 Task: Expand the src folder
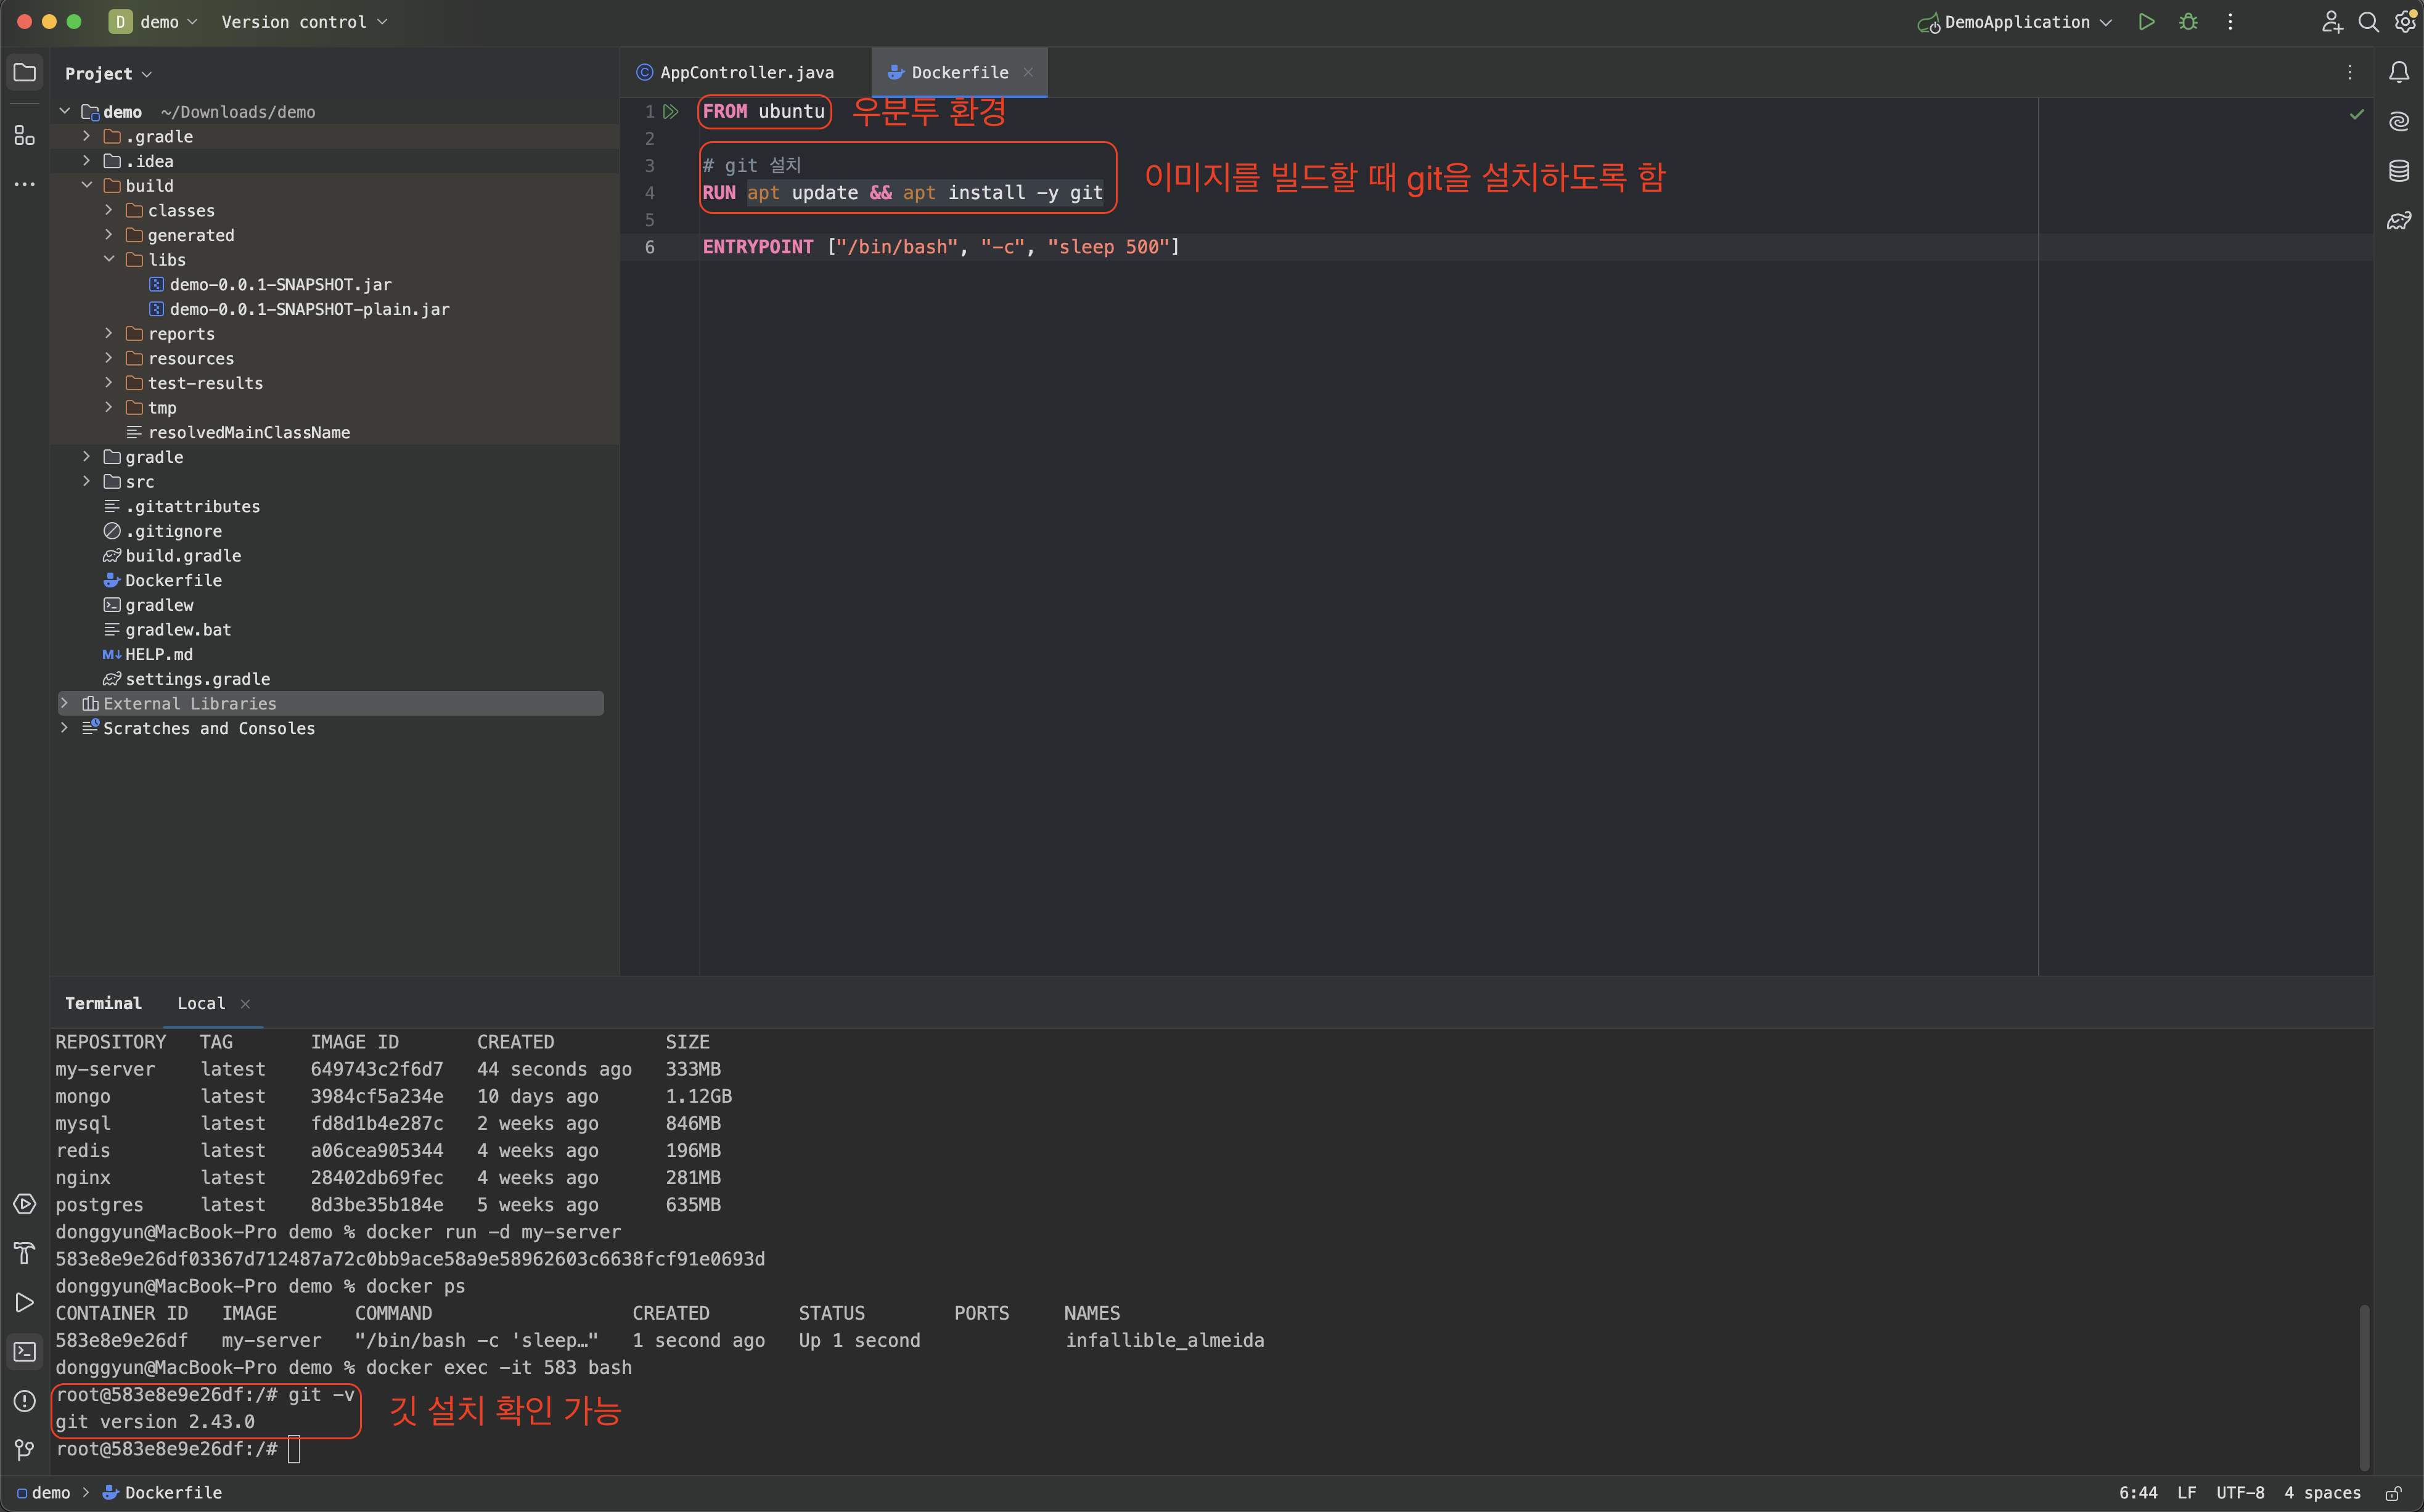87,481
